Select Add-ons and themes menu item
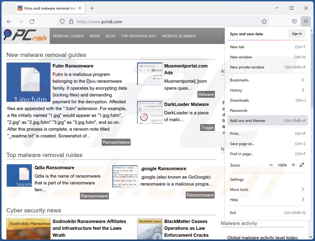Screen dimensions: 315x241 pos(267,121)
